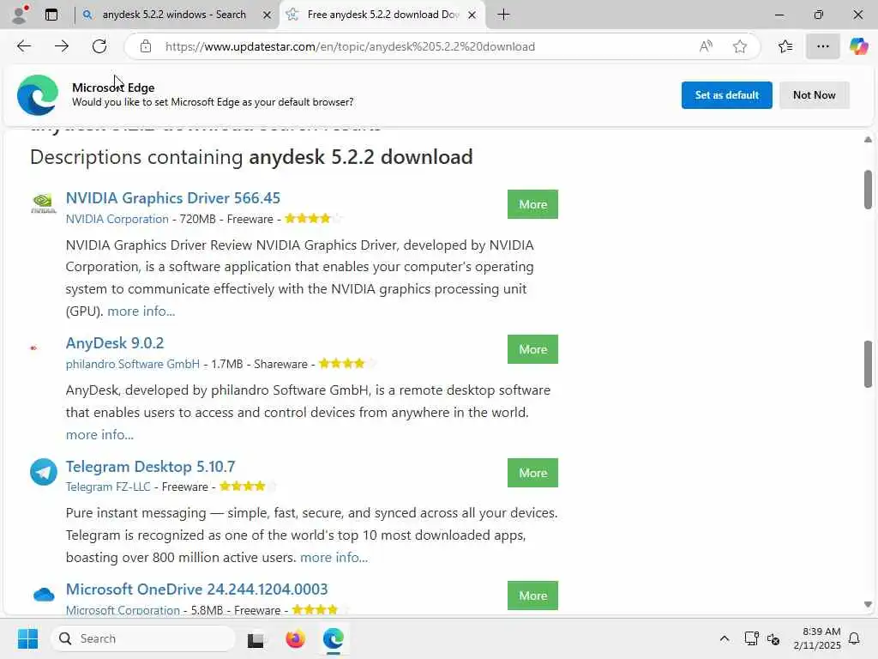The width and height of the screenshot is (878, 659).
Task: Click the NVIDIA logo icon
Action: pyautogui.click(x=43, y=203)
